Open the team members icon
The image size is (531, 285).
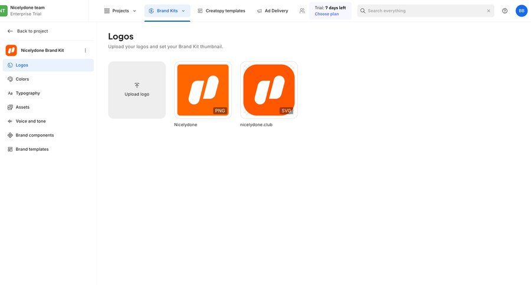tap(302, 11)
